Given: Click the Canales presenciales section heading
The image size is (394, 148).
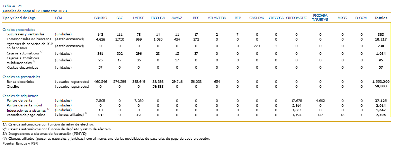Looking at the screenshot, I should tap(19, 30).
